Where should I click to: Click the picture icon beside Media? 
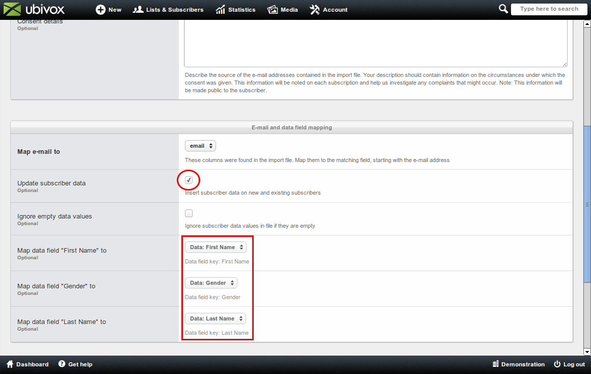click(x=273, y=9)
